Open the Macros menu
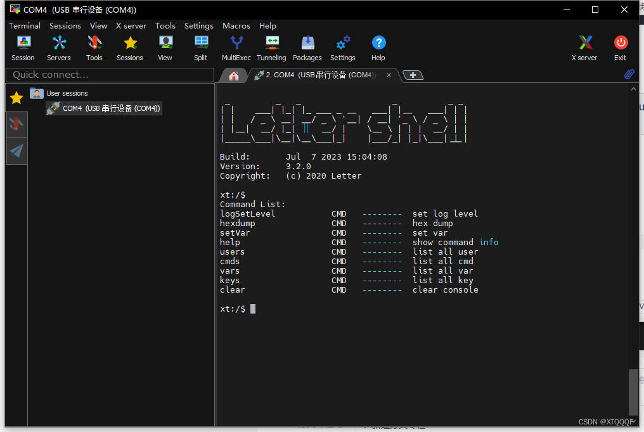Screen dimensions: 644x432 pos(236,26)
